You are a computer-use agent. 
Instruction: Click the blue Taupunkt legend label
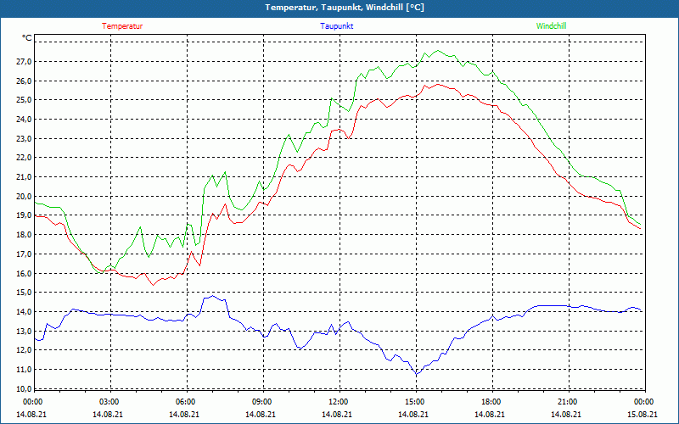[x=336, y=26]
